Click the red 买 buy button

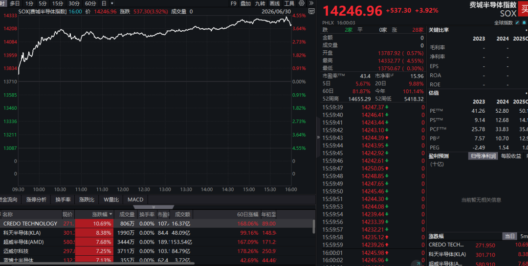(x=523, y=8)
